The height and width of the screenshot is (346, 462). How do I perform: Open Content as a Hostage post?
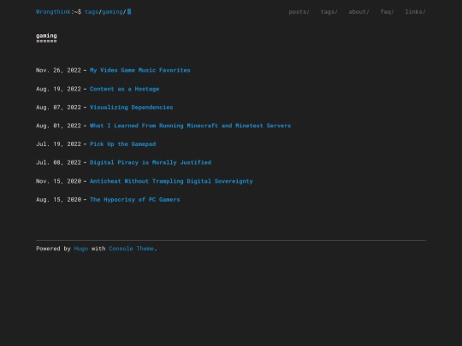tap(124, 89)
